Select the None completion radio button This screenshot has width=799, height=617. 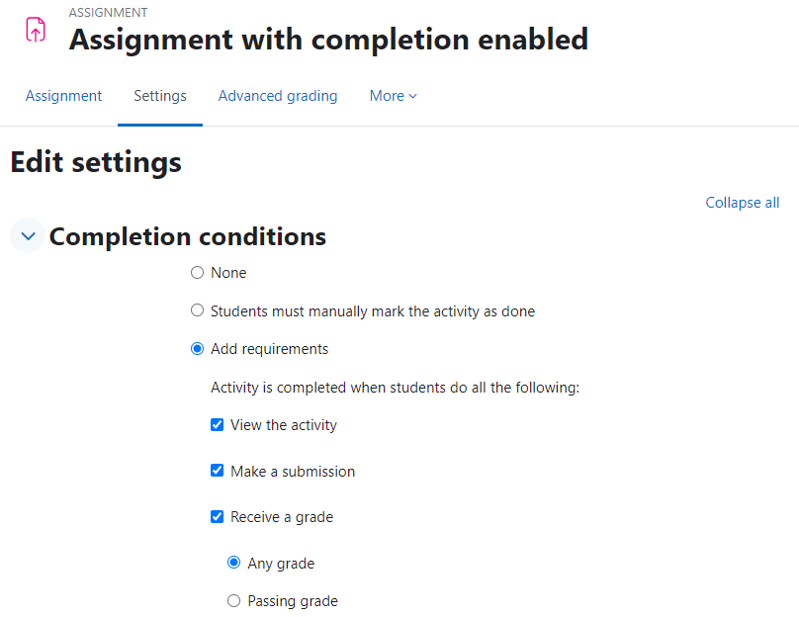pos(197,273)
